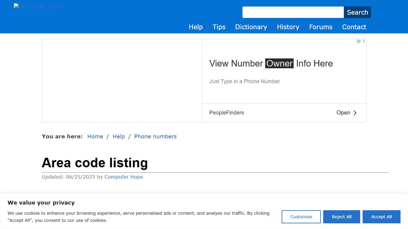Click the Search button
This screenshot has height=229, width=408.
click(357, 12)
